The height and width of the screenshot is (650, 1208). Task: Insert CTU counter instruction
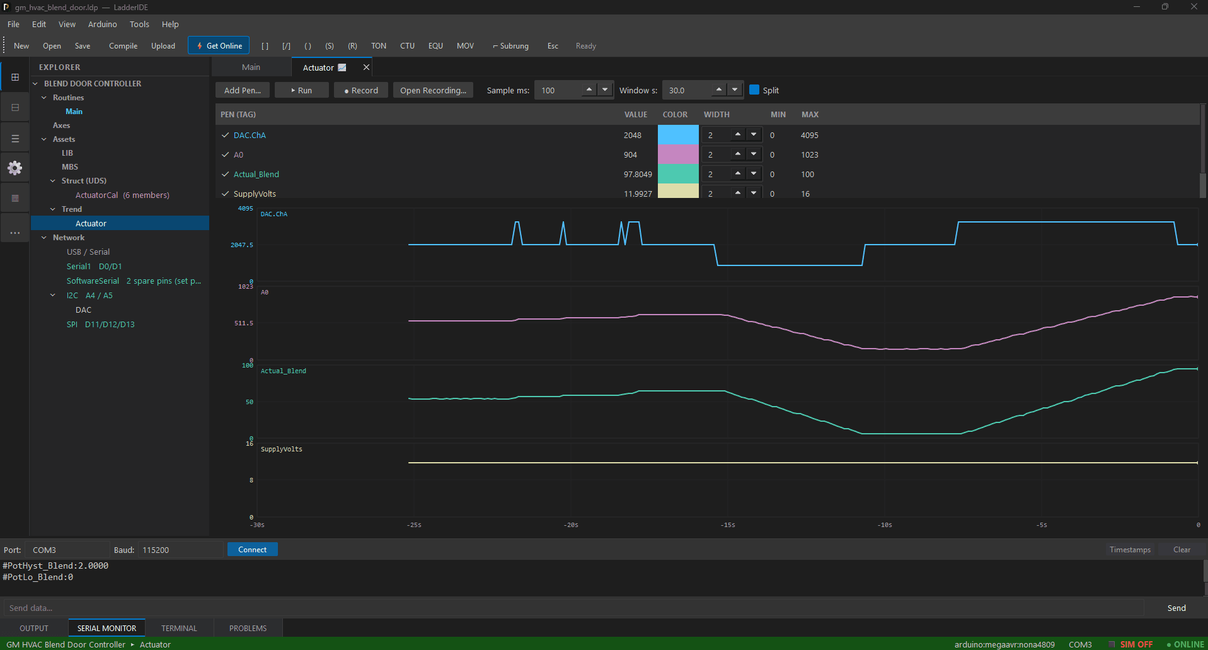[407, 46]
